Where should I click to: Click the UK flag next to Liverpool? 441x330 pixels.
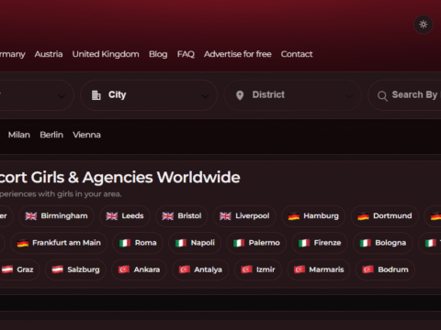pos(225,216)
